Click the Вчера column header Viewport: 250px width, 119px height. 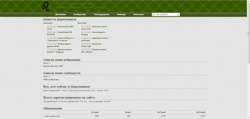(128, 112)
